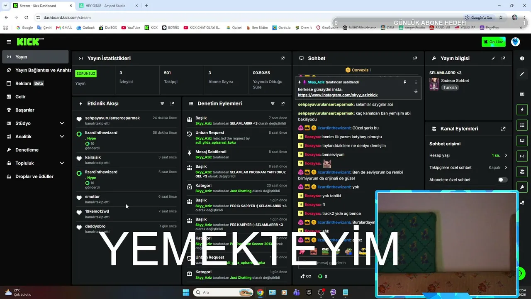
Task: Pop out the Kanal Eylemleri panel
Action: pos(503,129)
